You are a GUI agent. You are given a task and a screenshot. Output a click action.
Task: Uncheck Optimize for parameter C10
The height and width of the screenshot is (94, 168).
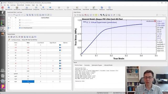[x=60, y=45]
